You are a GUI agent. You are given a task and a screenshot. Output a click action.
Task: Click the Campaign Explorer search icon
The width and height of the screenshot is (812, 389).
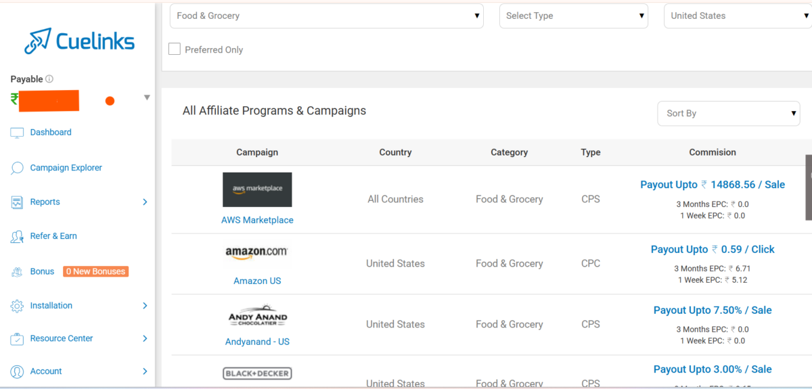pyautogui.click(x=17, y=168)
